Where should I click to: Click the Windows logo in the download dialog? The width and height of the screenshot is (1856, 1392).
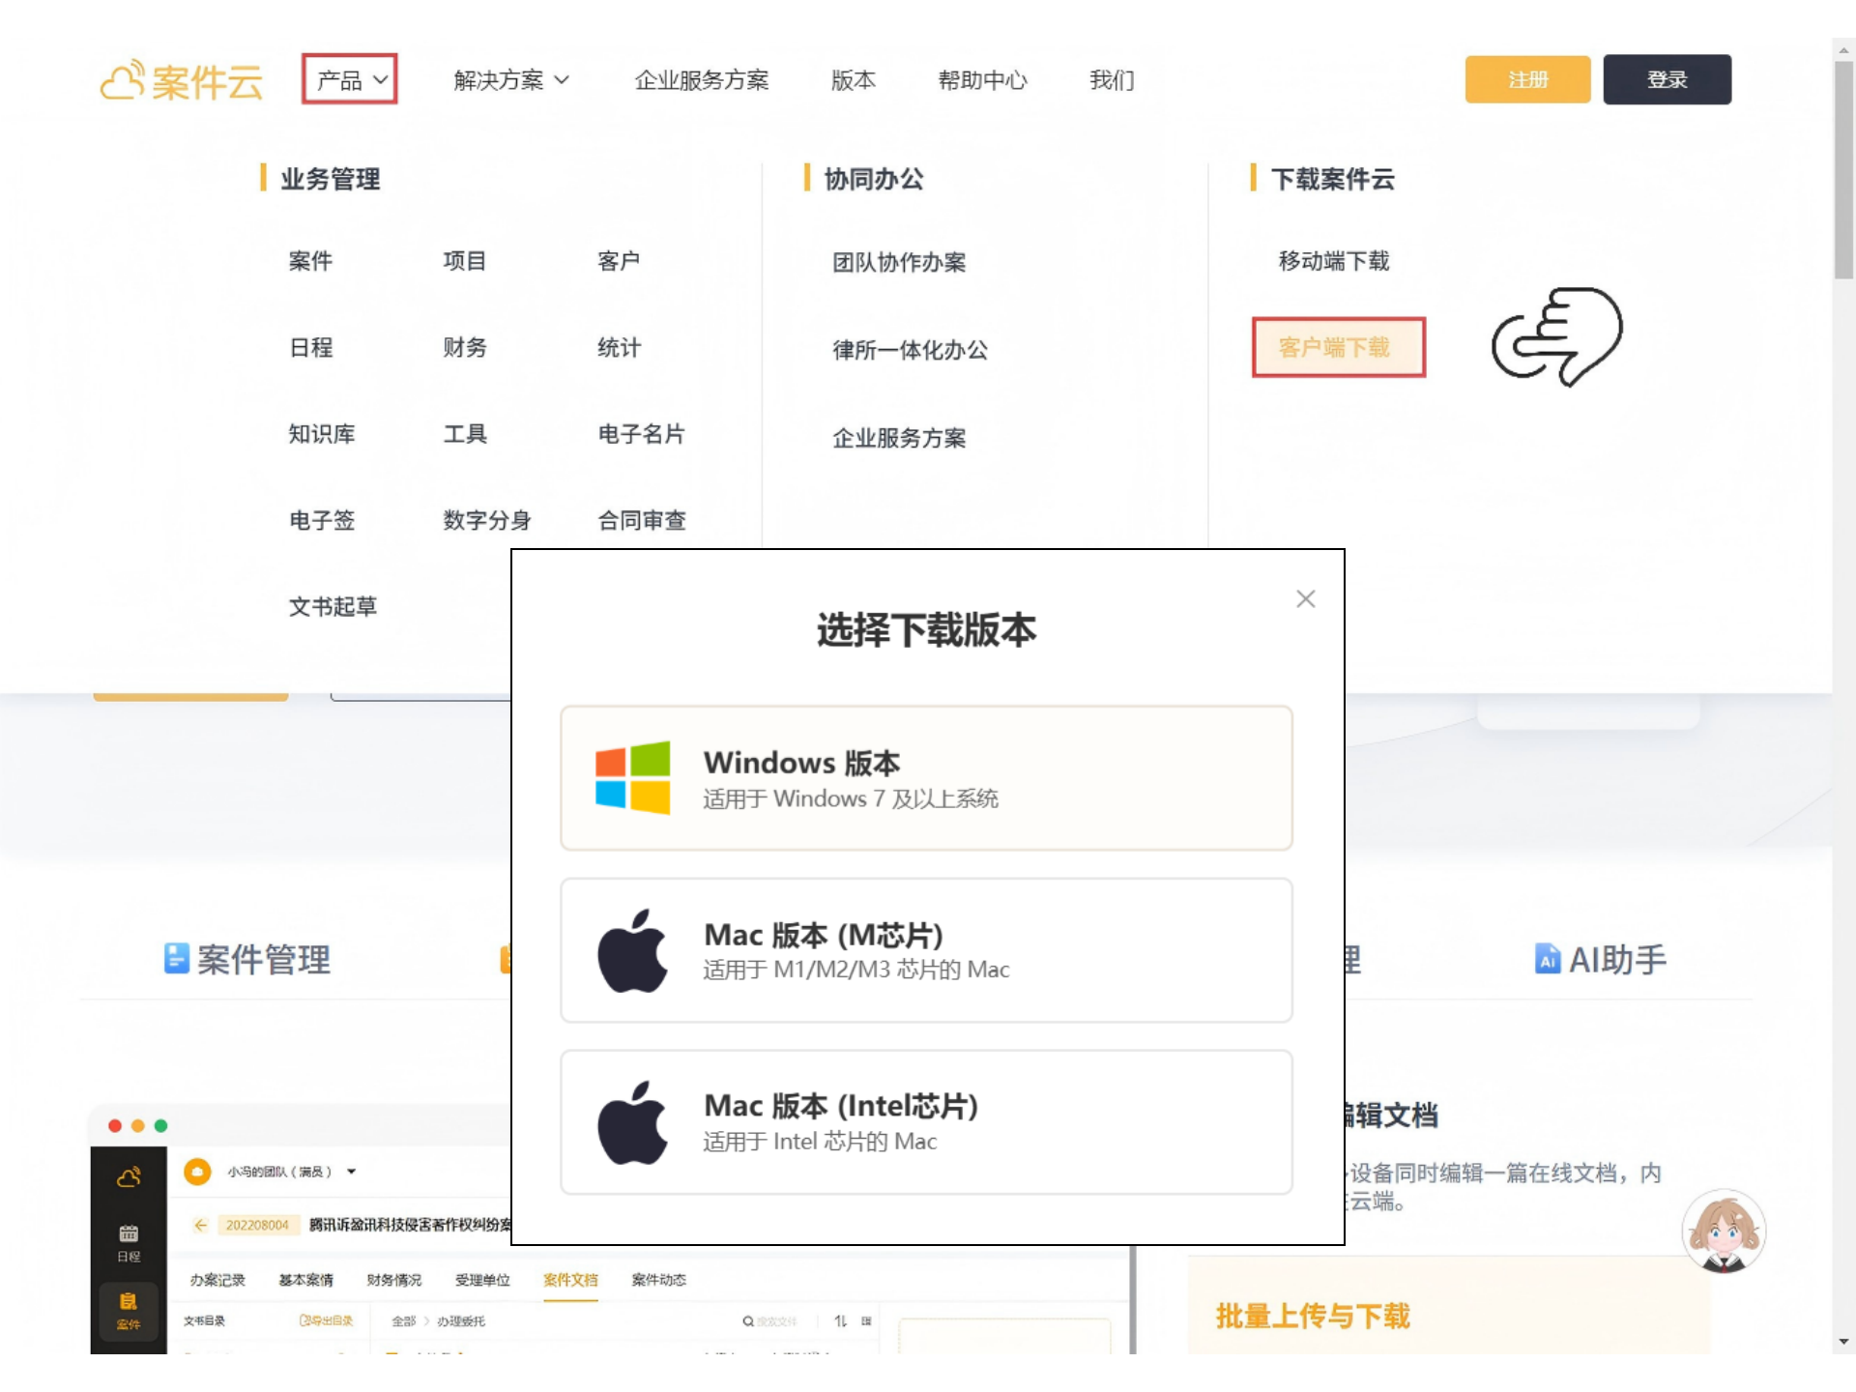pos(633,777)
